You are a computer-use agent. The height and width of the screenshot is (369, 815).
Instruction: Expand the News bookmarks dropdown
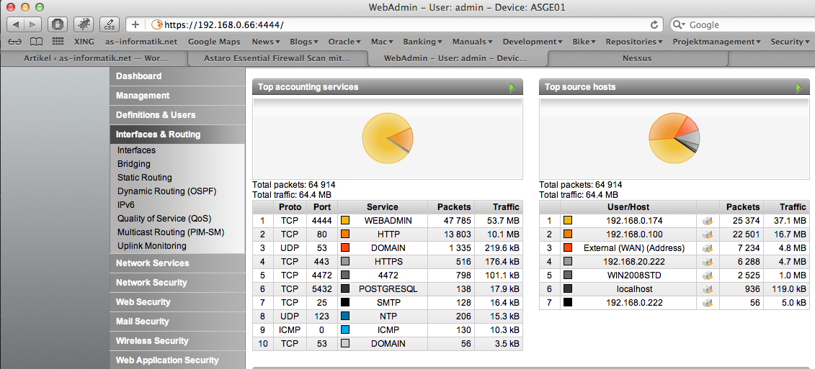click(266, 42)
